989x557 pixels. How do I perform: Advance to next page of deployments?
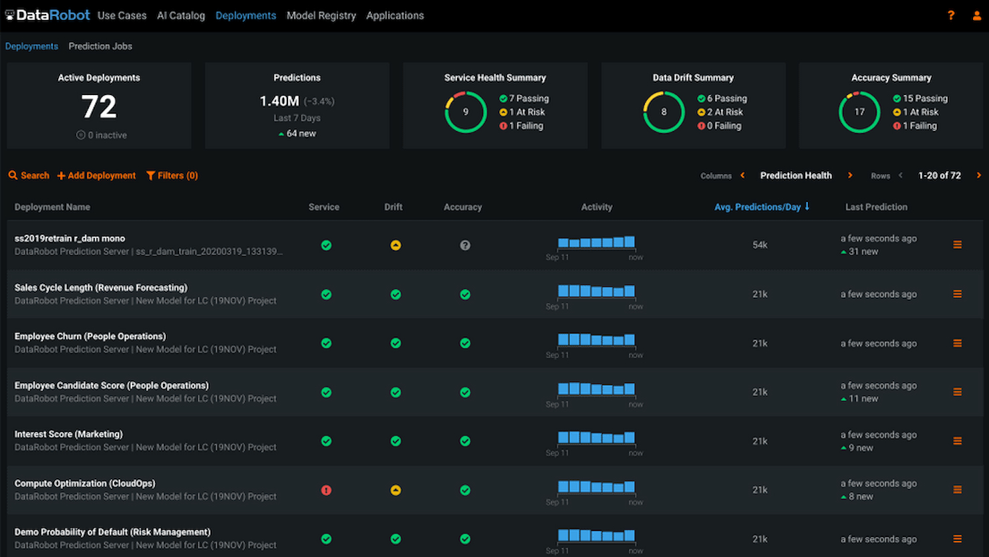click(x=978, y=175)
